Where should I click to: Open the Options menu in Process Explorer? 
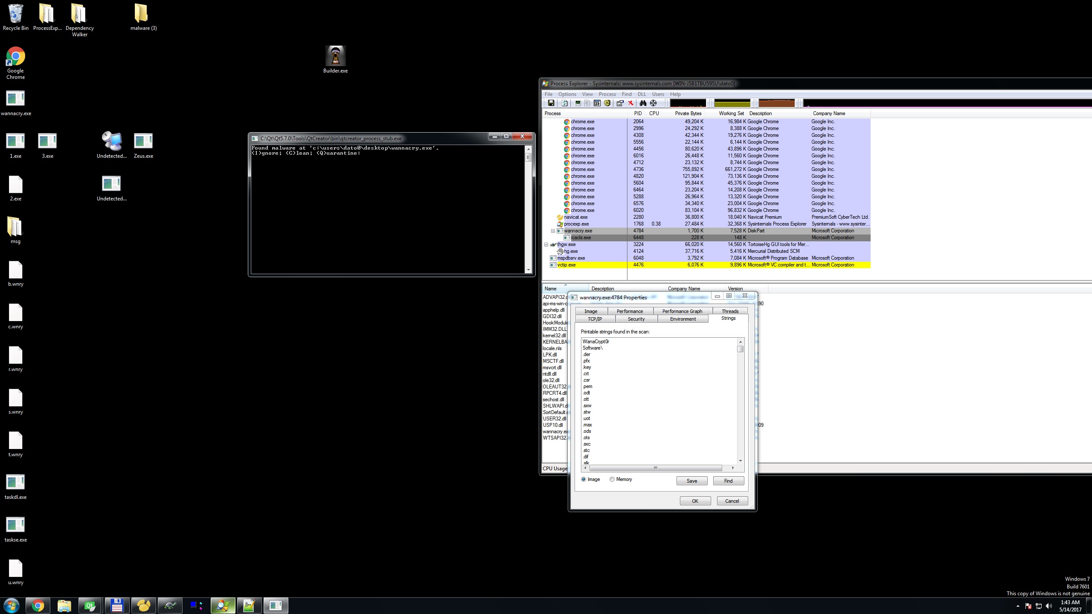(567, 94)
